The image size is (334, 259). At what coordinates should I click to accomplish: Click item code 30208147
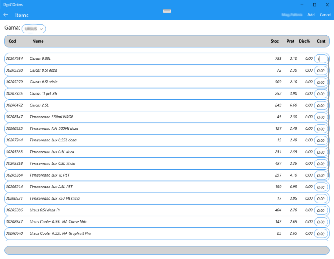[14, 117]
